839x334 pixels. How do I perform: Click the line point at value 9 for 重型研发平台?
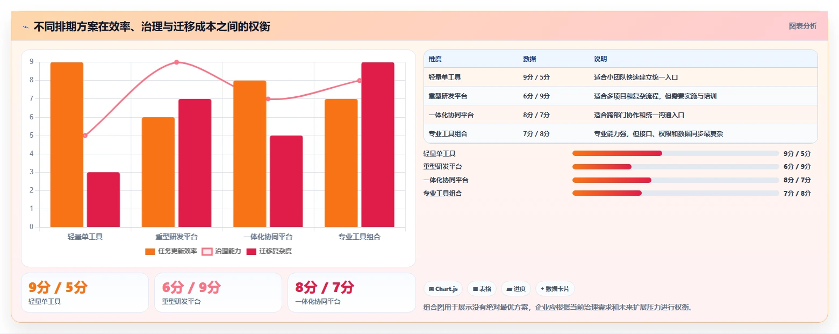[x=176, y=62]
